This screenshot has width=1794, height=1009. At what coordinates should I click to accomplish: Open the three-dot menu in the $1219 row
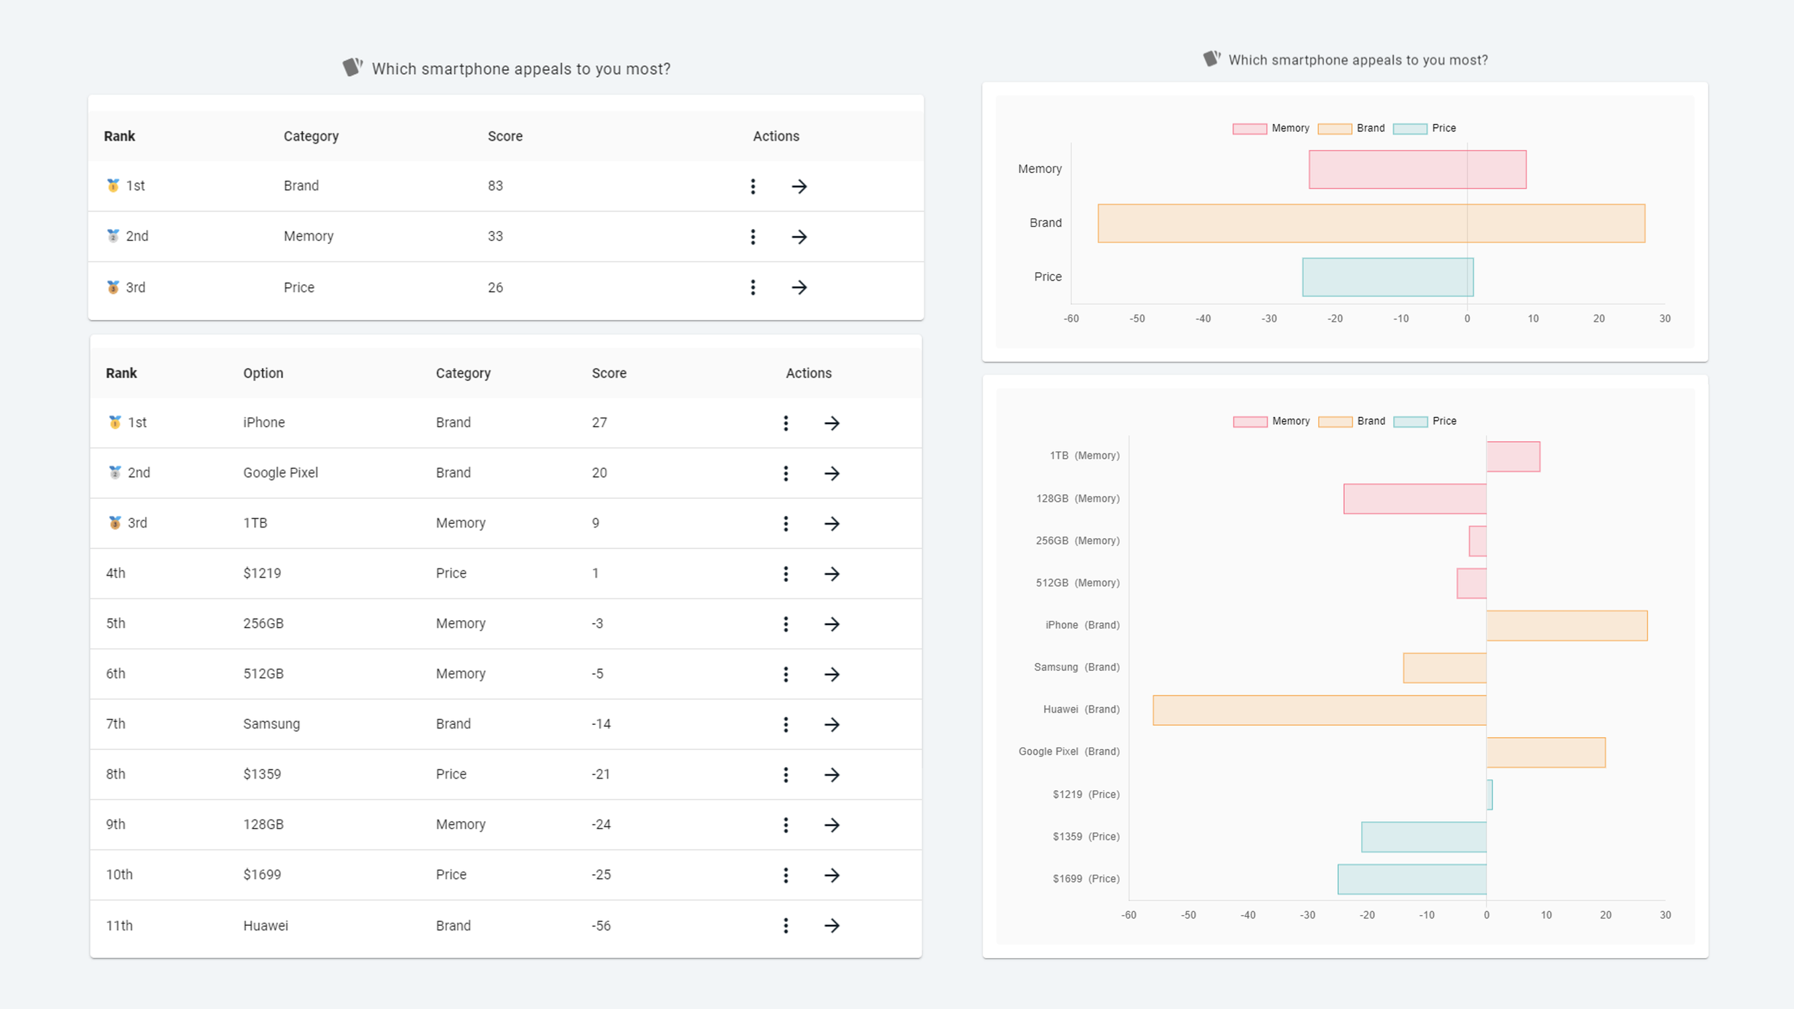786,573
